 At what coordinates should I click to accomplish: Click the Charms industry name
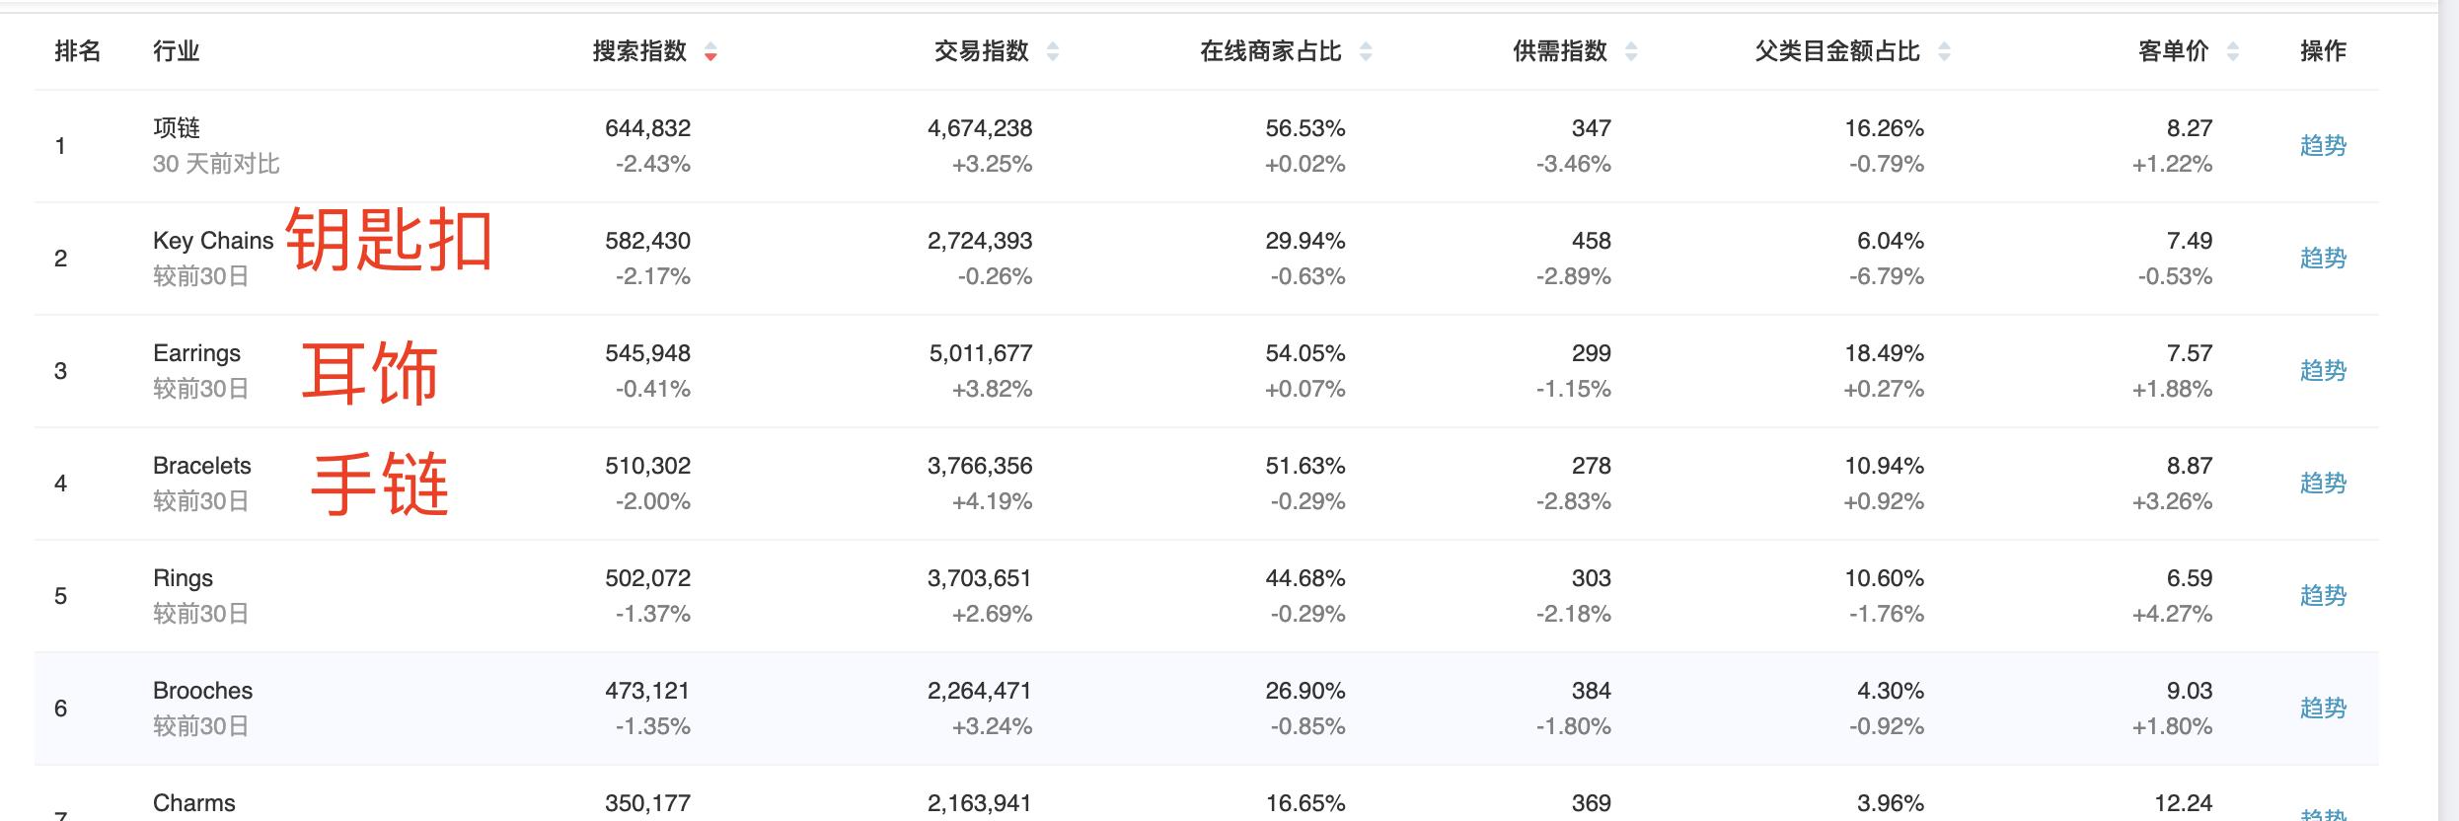[194, 802]
